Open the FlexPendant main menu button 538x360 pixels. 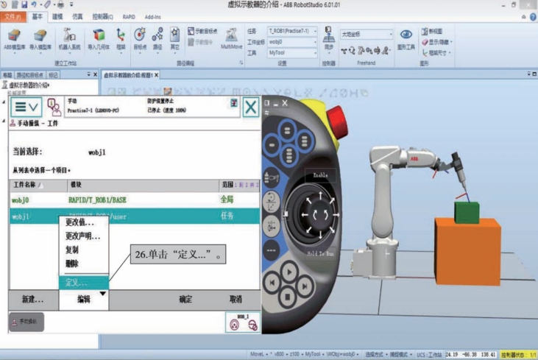click(25, 107)
